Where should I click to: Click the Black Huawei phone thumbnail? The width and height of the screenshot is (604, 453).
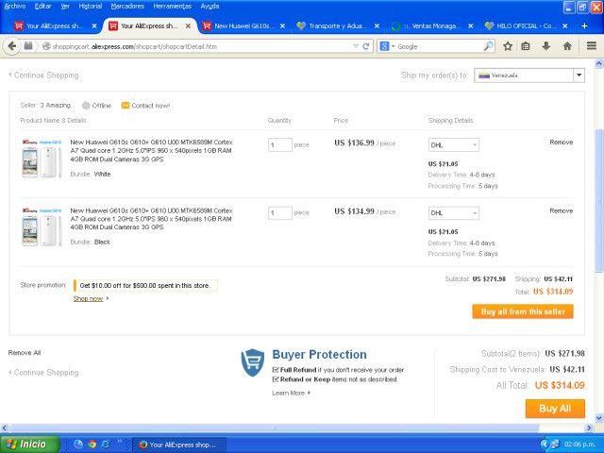[42, 226]
